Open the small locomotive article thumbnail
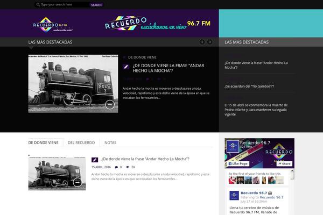 pos(57,174)
